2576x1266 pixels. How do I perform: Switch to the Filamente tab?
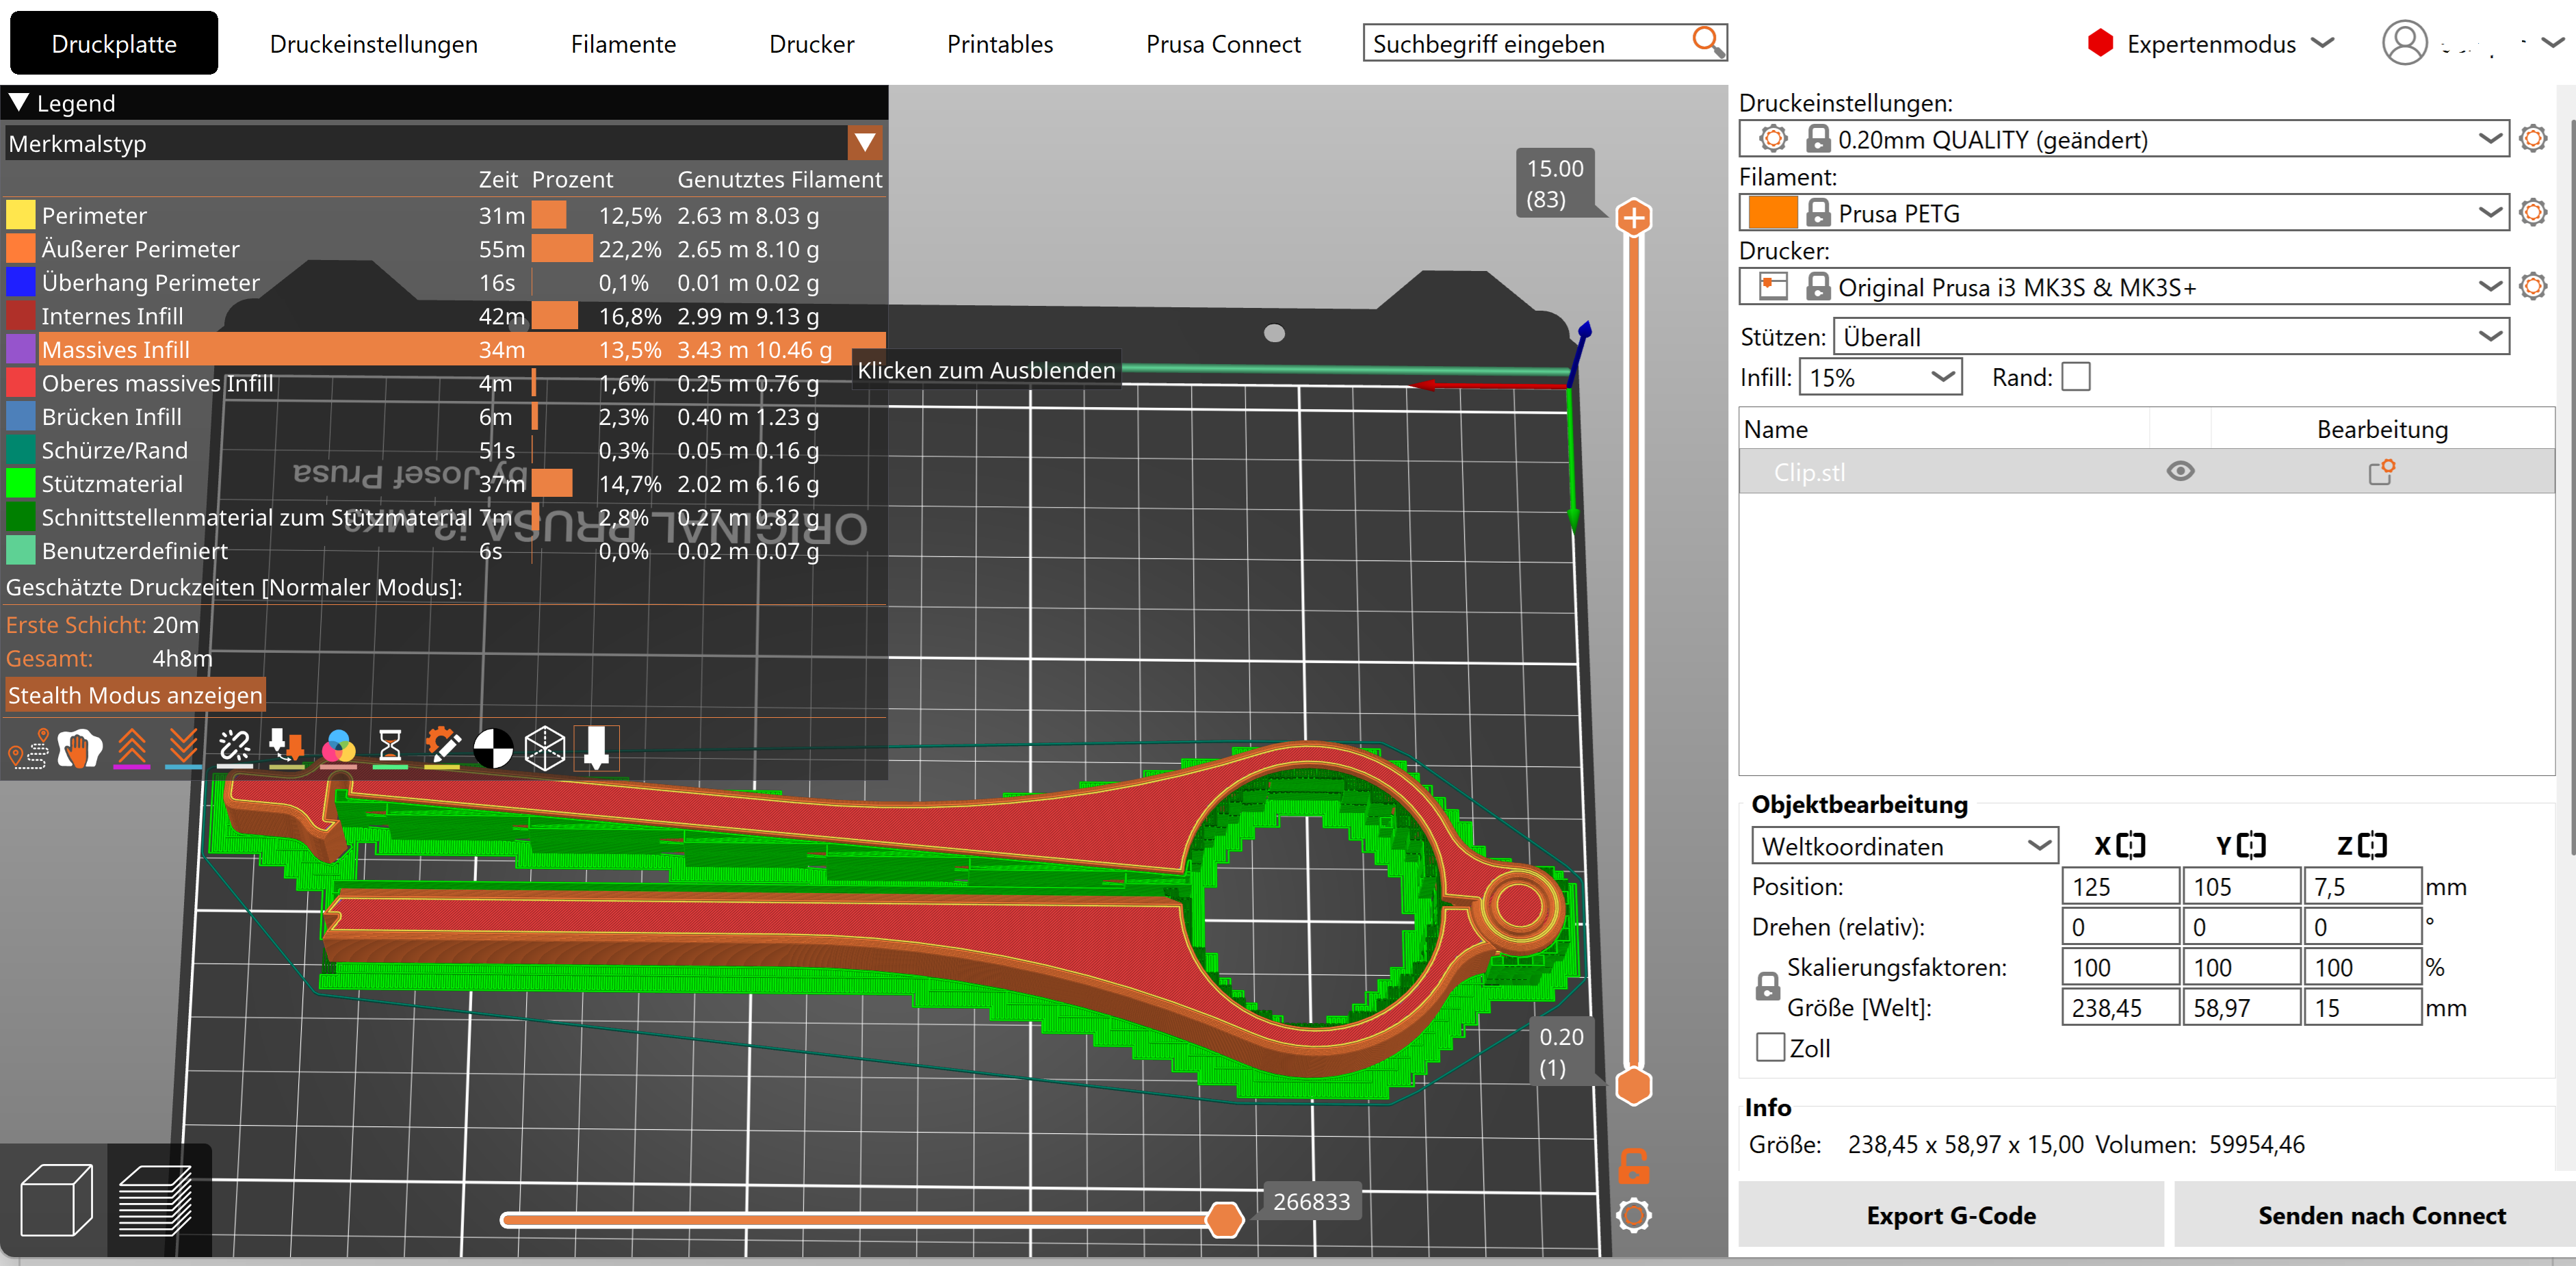pyautogui.click(x=623, y=44)
